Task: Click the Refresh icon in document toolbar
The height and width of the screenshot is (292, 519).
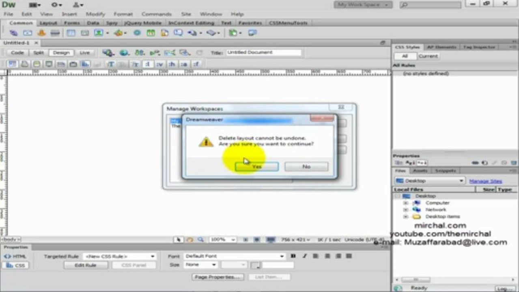Action: click(199, 53)
